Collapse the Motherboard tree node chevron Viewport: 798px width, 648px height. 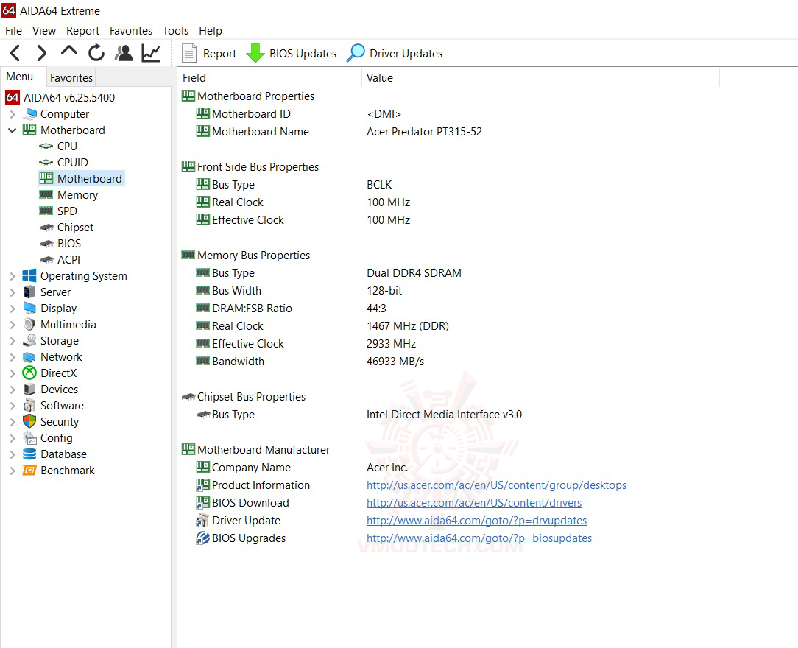(13, 130)
